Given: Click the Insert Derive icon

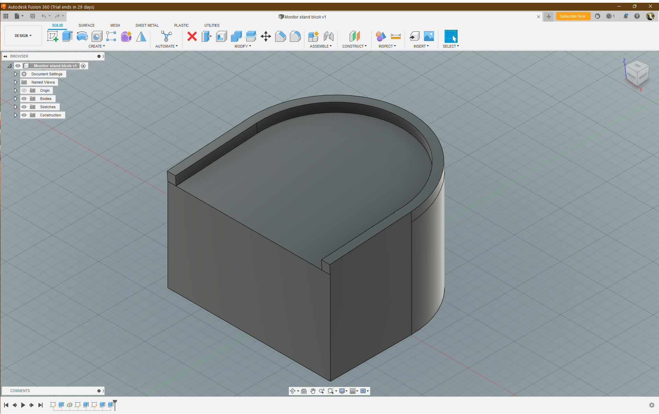Looking at the screenshot, I should 414,36.
